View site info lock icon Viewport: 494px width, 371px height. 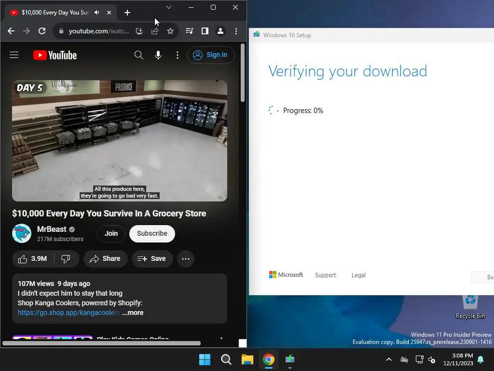point(61,31)
